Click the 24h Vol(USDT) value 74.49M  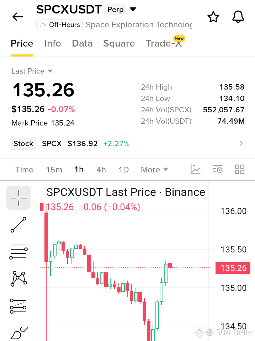[231, 121]
